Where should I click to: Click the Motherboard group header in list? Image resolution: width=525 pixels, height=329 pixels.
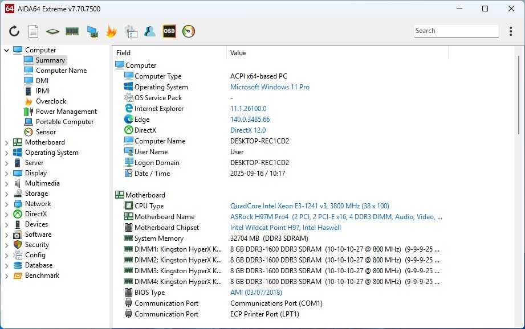pyautogui.click(x=145, y=195)
